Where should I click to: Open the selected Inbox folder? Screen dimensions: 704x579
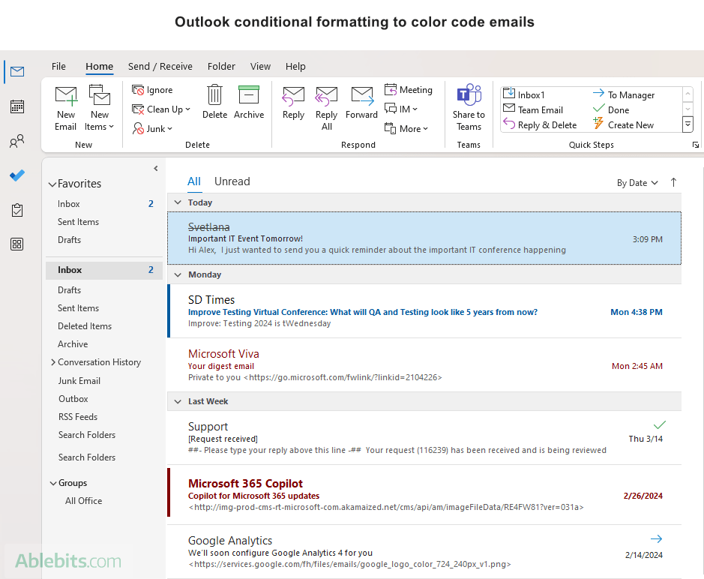tap(104, 270)
